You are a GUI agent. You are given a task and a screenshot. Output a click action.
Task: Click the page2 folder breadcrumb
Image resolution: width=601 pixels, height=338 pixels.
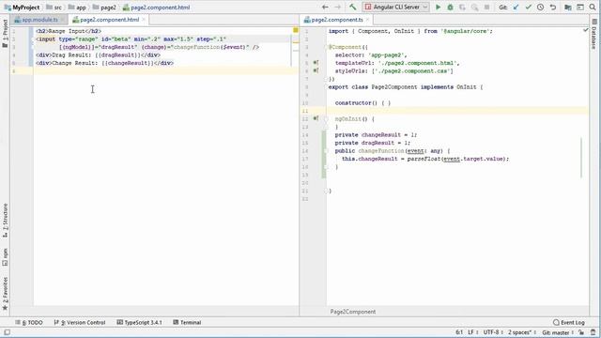pos(104,8)
